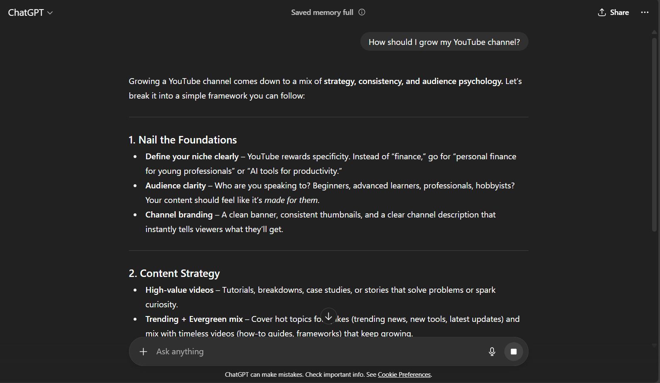Open the three-dot more options menu
Viewport: 660px width, 383px height.
645,12
